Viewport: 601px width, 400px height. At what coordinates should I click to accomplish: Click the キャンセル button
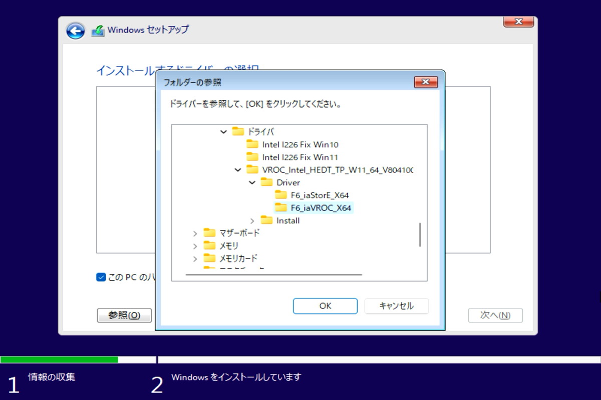pos(397,306)
